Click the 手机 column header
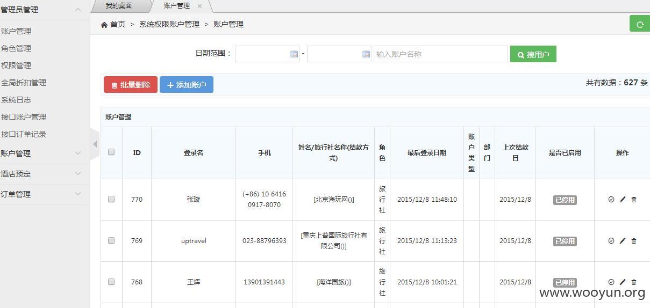This screenshot has height=308, width=650. tap(265, 152)
